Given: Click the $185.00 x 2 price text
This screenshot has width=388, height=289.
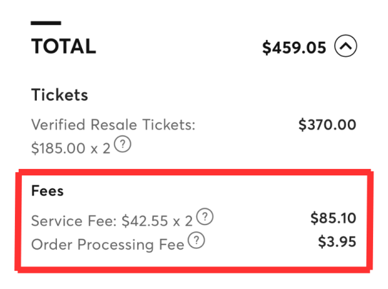Looking at the screenshot, I should pos(70,148).
